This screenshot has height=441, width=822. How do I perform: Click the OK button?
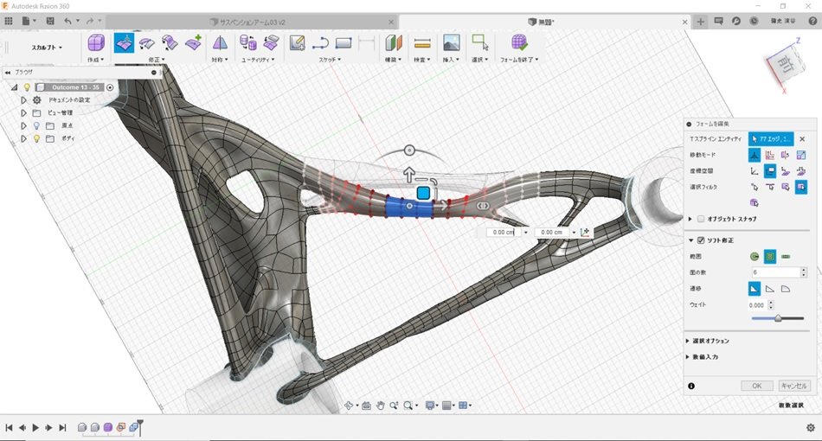point(756,386)
